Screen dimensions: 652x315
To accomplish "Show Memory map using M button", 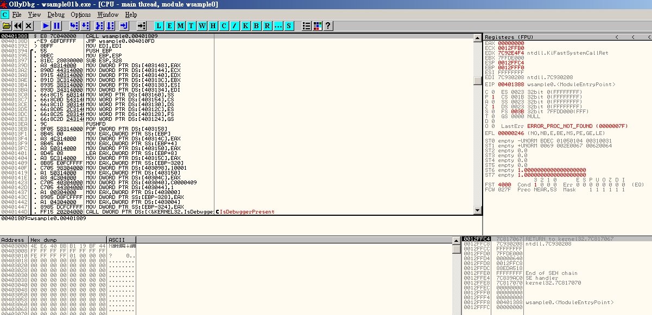I will point(181,25).
